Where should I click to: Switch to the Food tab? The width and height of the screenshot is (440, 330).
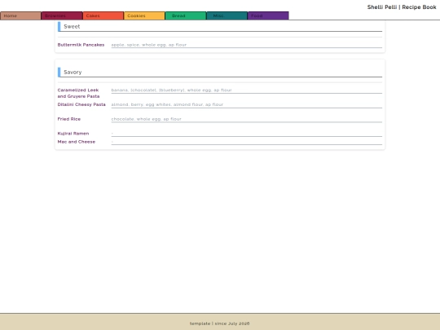268,15
